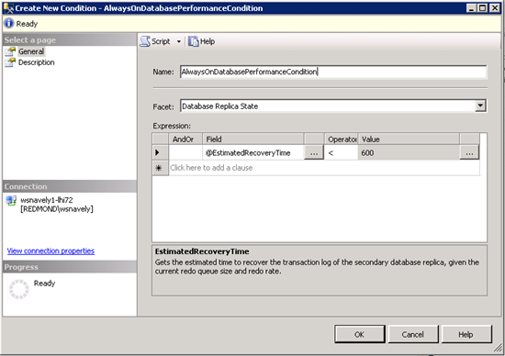Click 'Click here to add a clause'

coord(211,168)
